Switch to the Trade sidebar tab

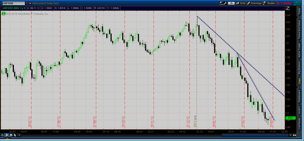[299, 11]
